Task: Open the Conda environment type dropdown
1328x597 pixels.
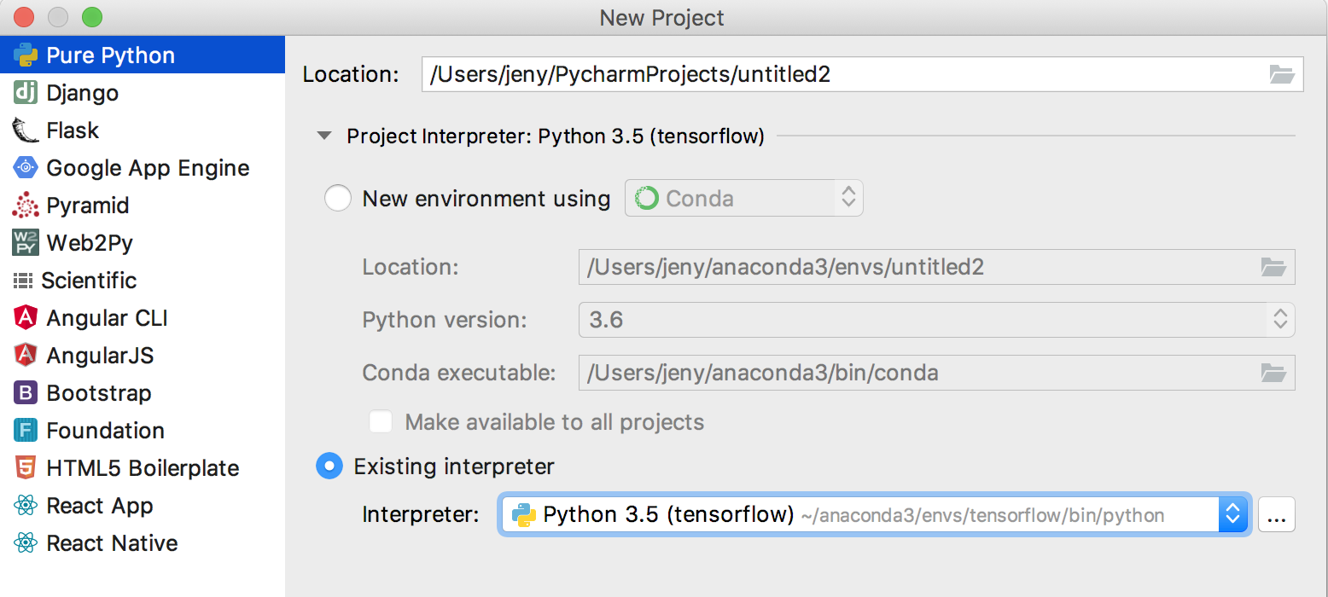Action: (743, 199)
